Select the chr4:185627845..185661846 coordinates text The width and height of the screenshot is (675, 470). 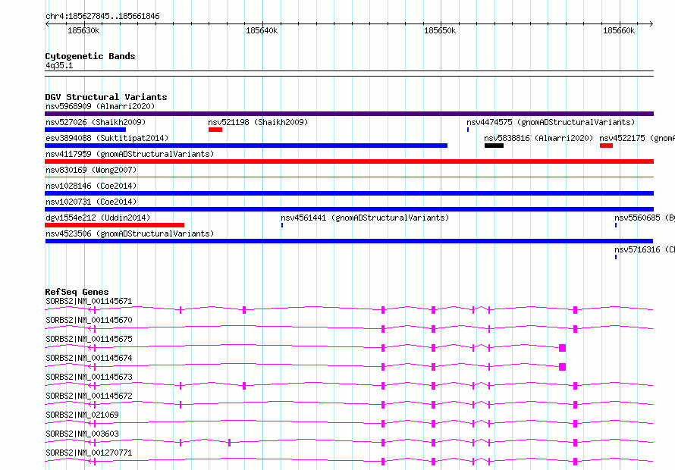point(102,16)
